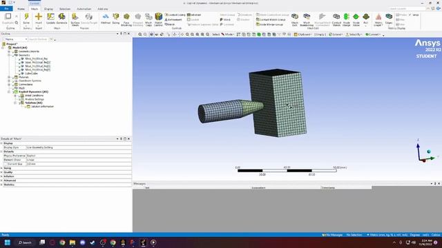Expand the Quality details section
Image resolution: width=442 pixels, height=248 pixels.
click(x=1, y=172)
